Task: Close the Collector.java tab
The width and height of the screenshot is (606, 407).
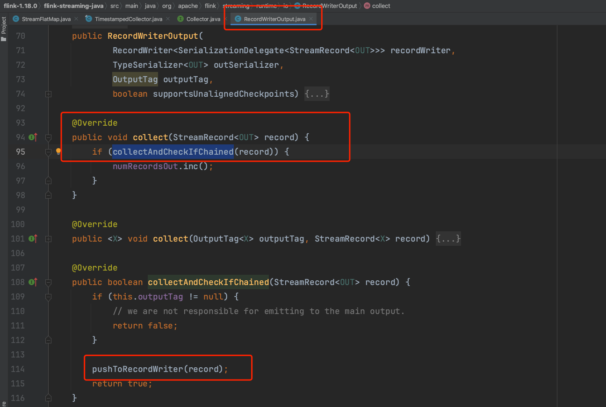Action: tap(225, 19)
